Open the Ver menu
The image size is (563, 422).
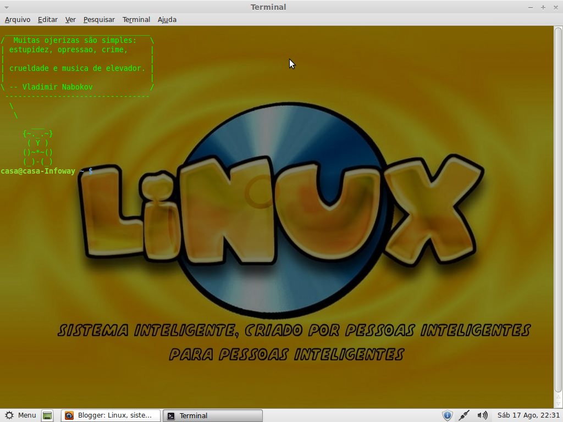pos(70,20)
